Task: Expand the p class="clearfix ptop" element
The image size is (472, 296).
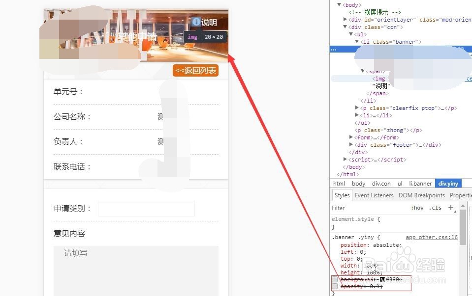Action: pyautogui.click(x=357, y=108)
